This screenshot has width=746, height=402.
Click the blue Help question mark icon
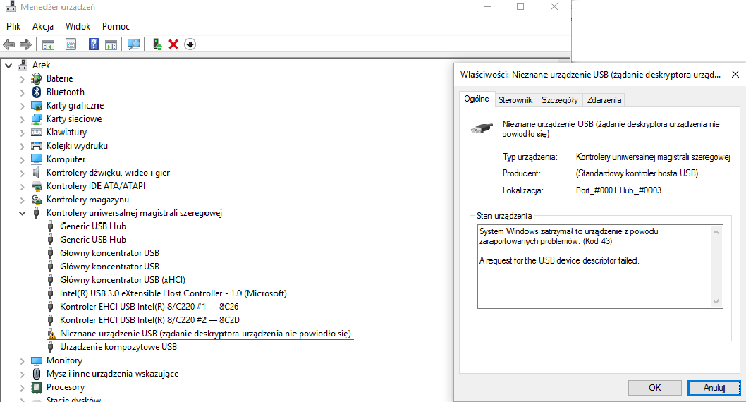[x=93, y=44]
